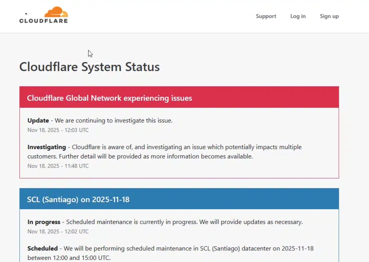The width and height of the screenshot is (369, 262).
Task: Click the Log in link
Action: [298, 16]
